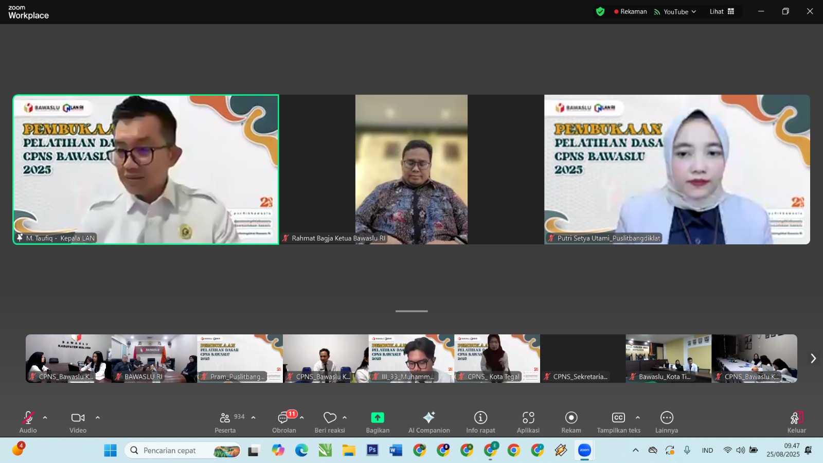Click the Beri reaksi heart icon
Viewport: 823px width, 463px height.
pyautogui.click(x=330, y=418)
